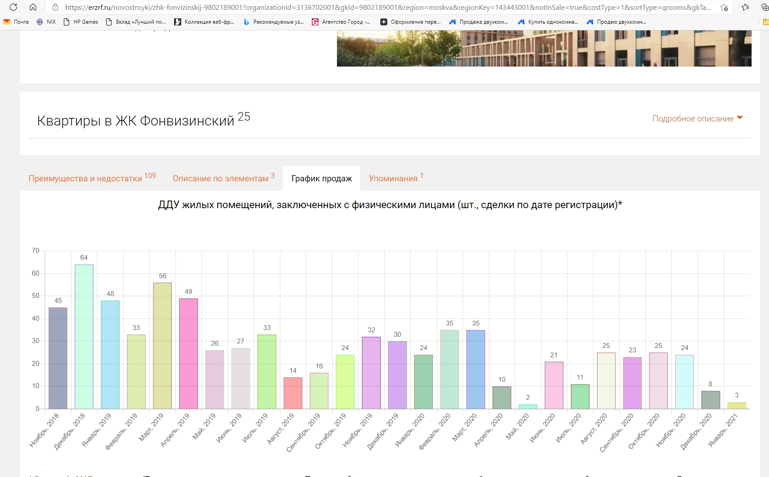Open the Агентство Город bookmark

point(341,22)
